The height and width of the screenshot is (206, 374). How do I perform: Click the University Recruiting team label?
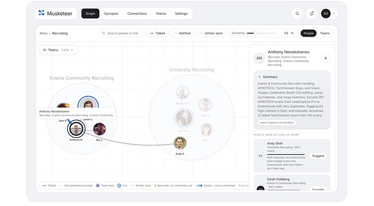(x=192, y=70)
